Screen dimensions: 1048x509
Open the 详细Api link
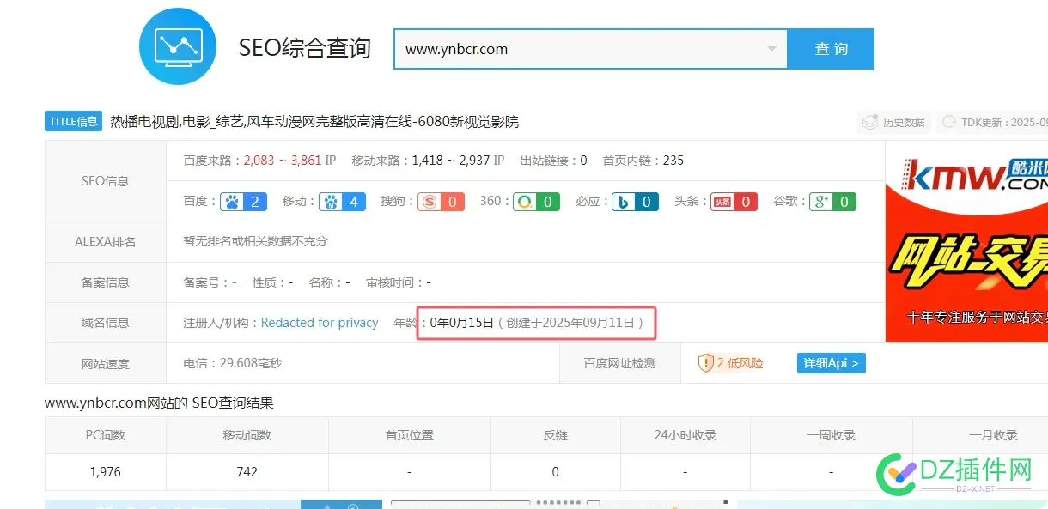point(830,362)
